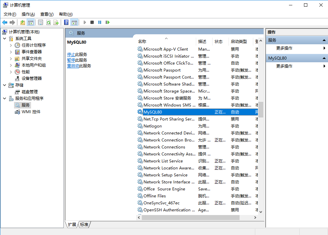Image resolution: width=328 pixels, height=235 pixels.
Task: Expand the 性能 node chevron
Action: (11, 72)
